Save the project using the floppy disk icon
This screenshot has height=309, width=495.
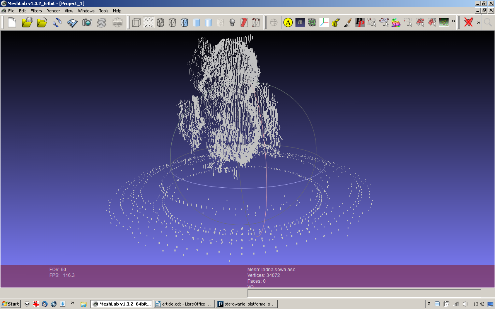(72, 22)
